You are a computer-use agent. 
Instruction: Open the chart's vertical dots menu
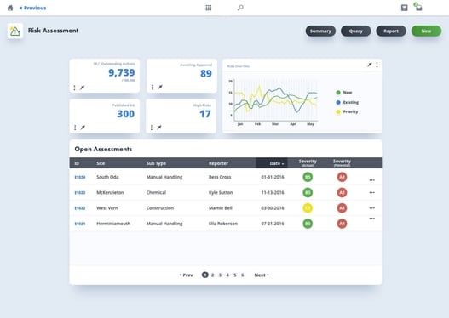(x=377, y=65)
